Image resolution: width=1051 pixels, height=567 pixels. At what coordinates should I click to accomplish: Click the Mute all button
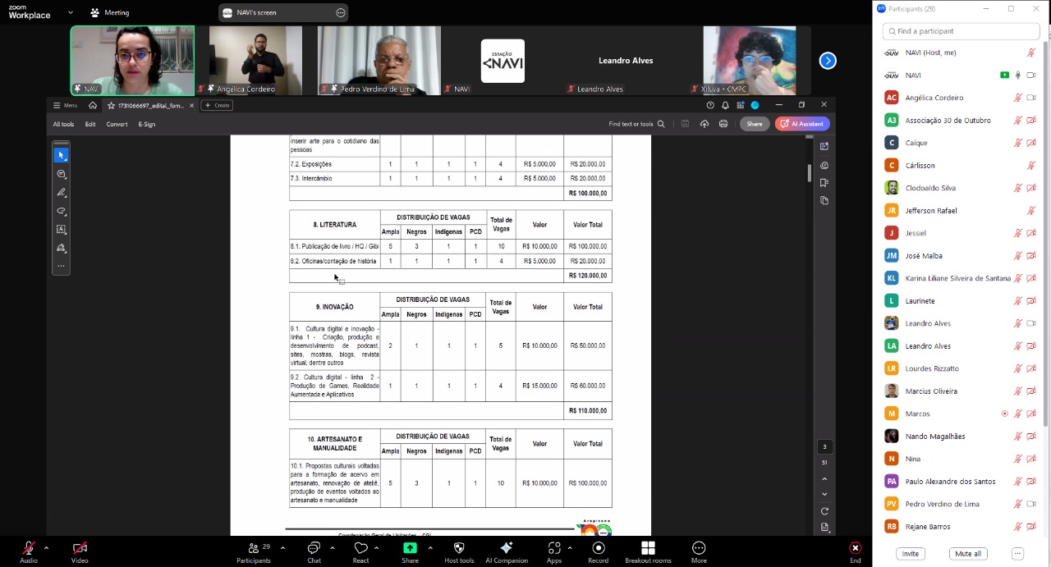[968, 554]
